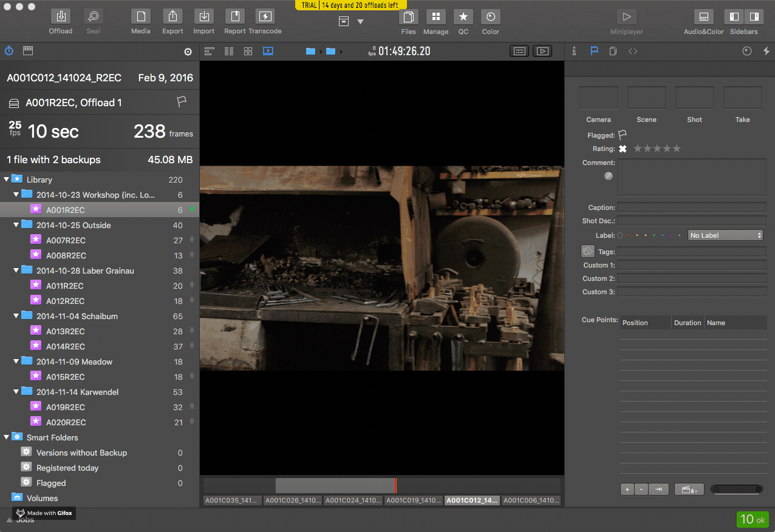Add a cue point with plus button
Image resolution: width=775 pixels, height=532 pixels.
point(627,490)
